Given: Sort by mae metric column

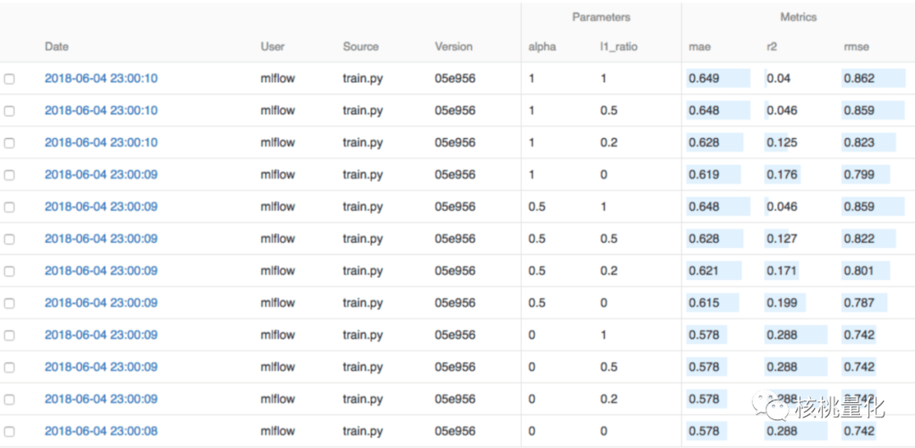Looking at the screenshot, I should (x=700, y=47).
